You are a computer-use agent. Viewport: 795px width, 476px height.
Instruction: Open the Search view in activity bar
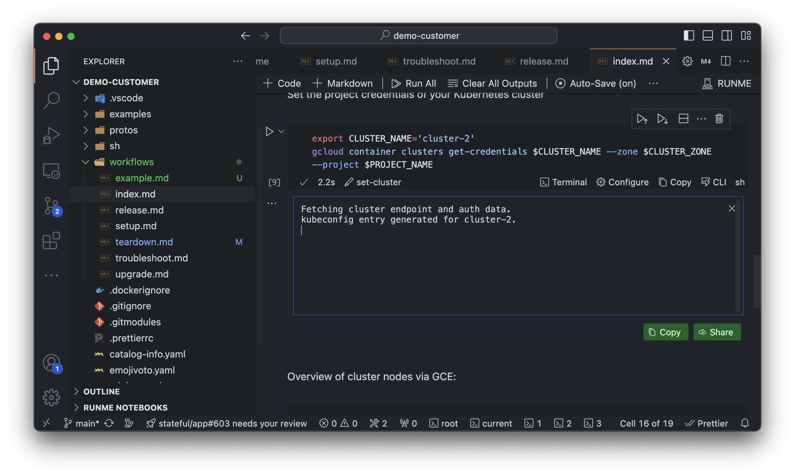[x=51, y=100]
